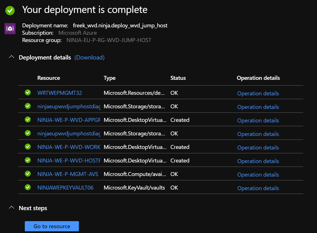View Operation details for WRTWEPMGMT32
The image size is (317, 233).
coord(258,94)
